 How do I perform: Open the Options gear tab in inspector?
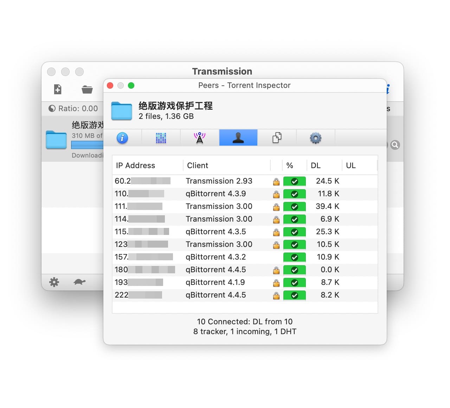(x=316, y=138)
